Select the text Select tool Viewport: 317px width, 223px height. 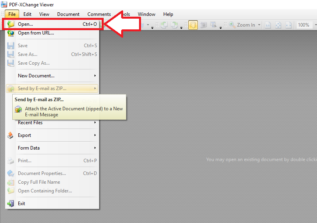click(x=213, y=25)
